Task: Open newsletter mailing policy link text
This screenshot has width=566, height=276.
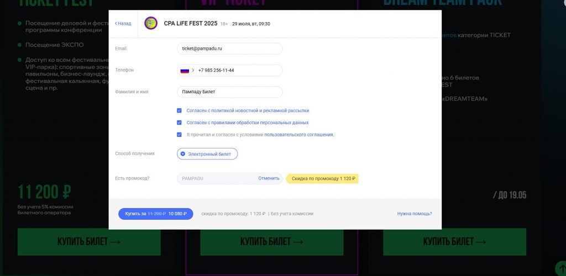Action: click(248, 110)
